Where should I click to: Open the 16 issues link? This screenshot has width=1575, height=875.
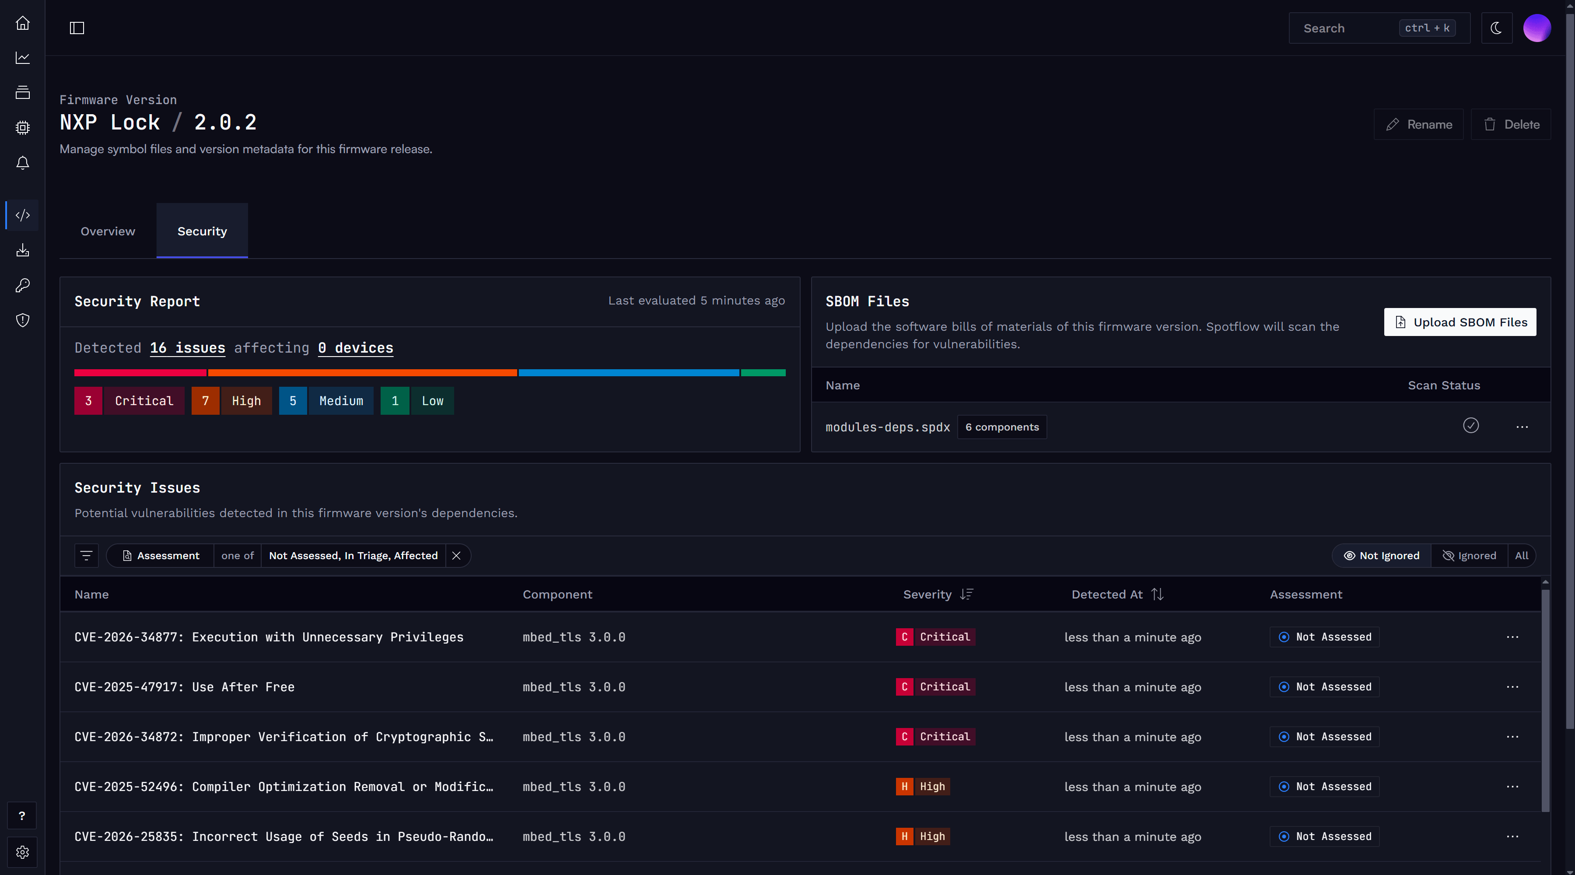coord(188,348)
